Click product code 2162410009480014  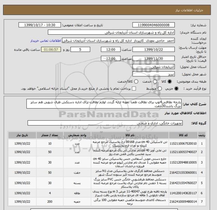coord(183,202)
